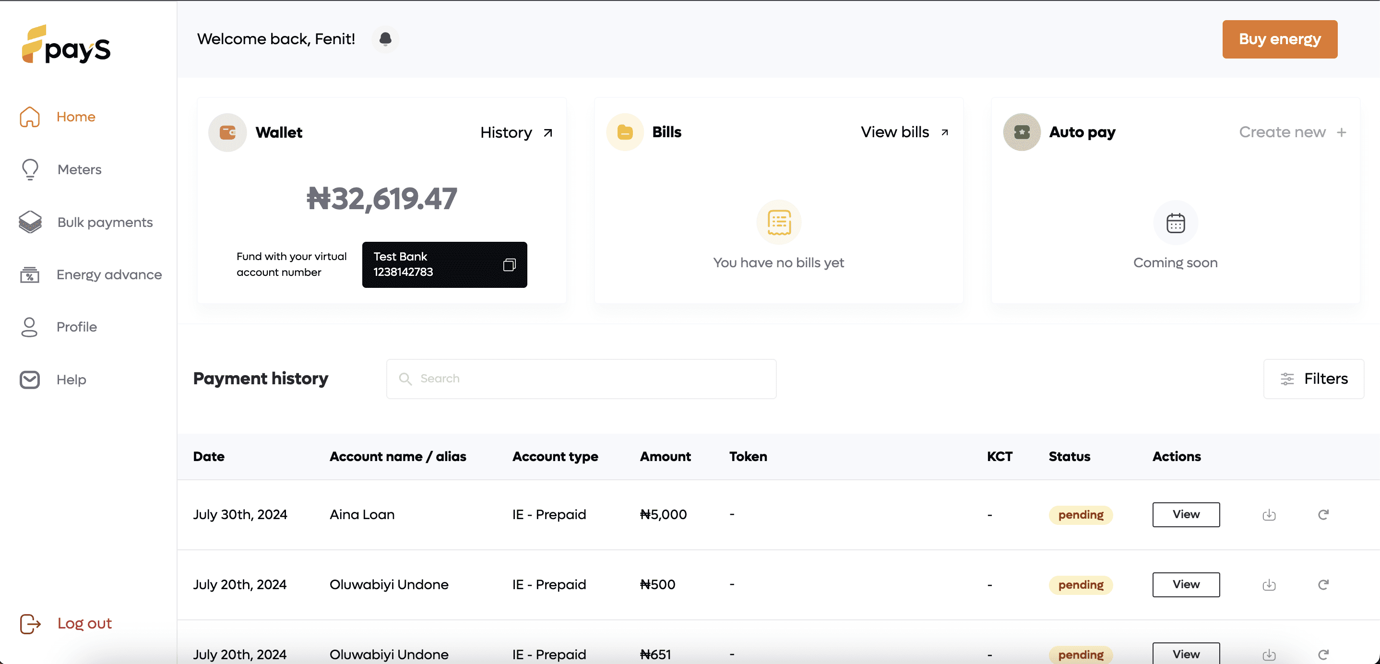Click the Log out door icon
Viewport: 1380px width, 664px height.
click(30, 623)
